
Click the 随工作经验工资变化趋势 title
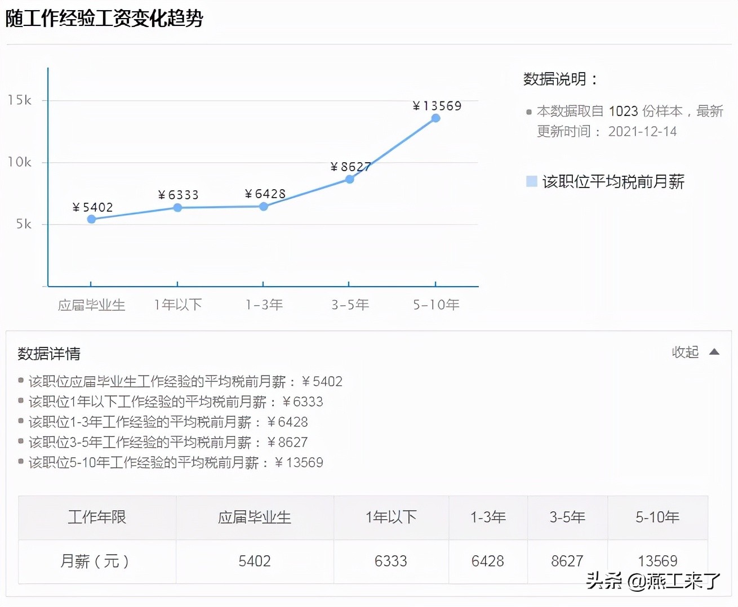[104, 19]
